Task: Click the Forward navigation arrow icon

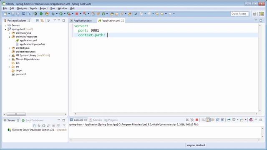Action: click(170, 14)
